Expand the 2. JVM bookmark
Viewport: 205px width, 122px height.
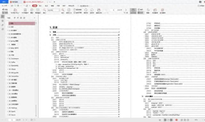[x=8, y=27]
